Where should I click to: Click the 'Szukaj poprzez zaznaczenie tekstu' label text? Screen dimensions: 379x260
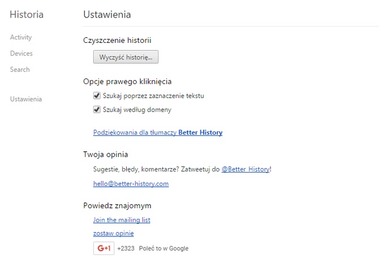click(x=153, y=96)
